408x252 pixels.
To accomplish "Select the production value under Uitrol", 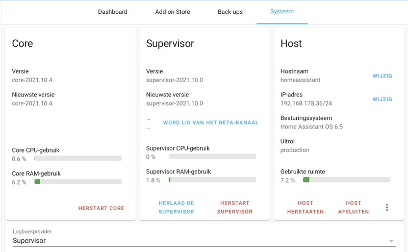I will (x=295, y=150).
